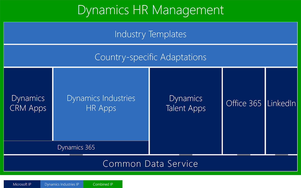Open the Country-specific Adaptations layer
The width and height of the screenshot is (301, 188).
pyautogui.click(x=150, y=57)
